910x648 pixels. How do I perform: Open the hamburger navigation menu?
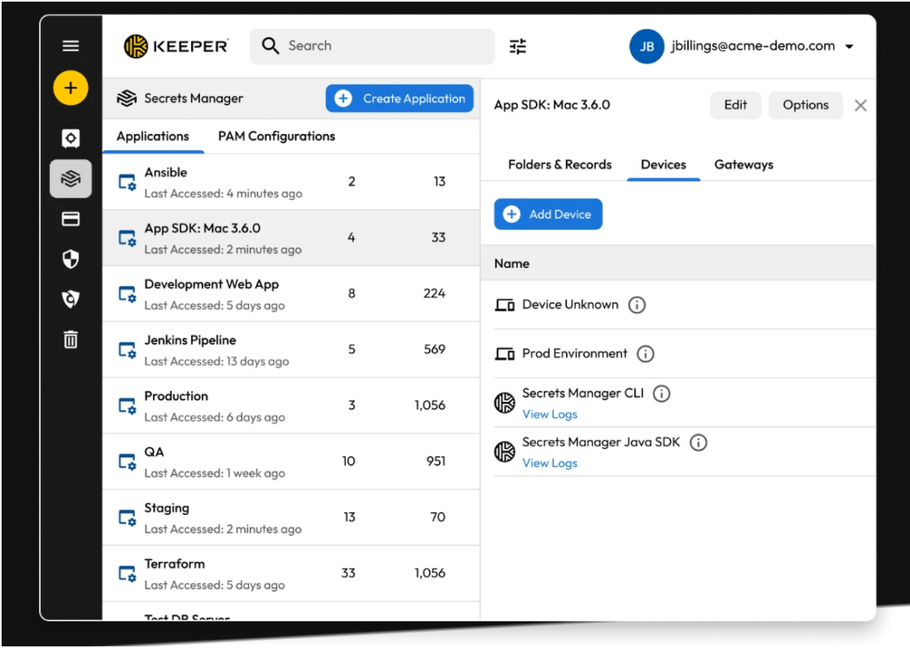[x=70, y=45]
